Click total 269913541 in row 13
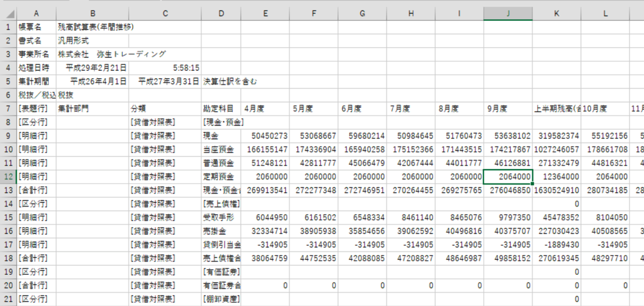The height and width of the screenshot is (306, 644). tap(266, 191)
